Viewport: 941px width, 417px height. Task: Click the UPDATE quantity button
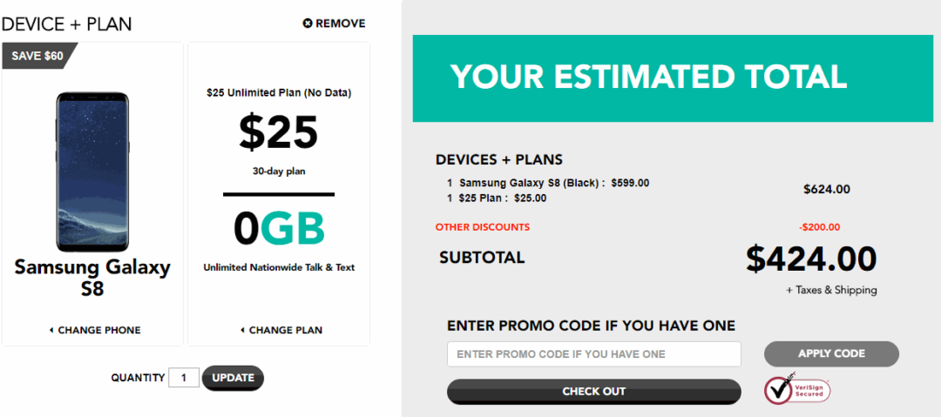pos(233,378)
